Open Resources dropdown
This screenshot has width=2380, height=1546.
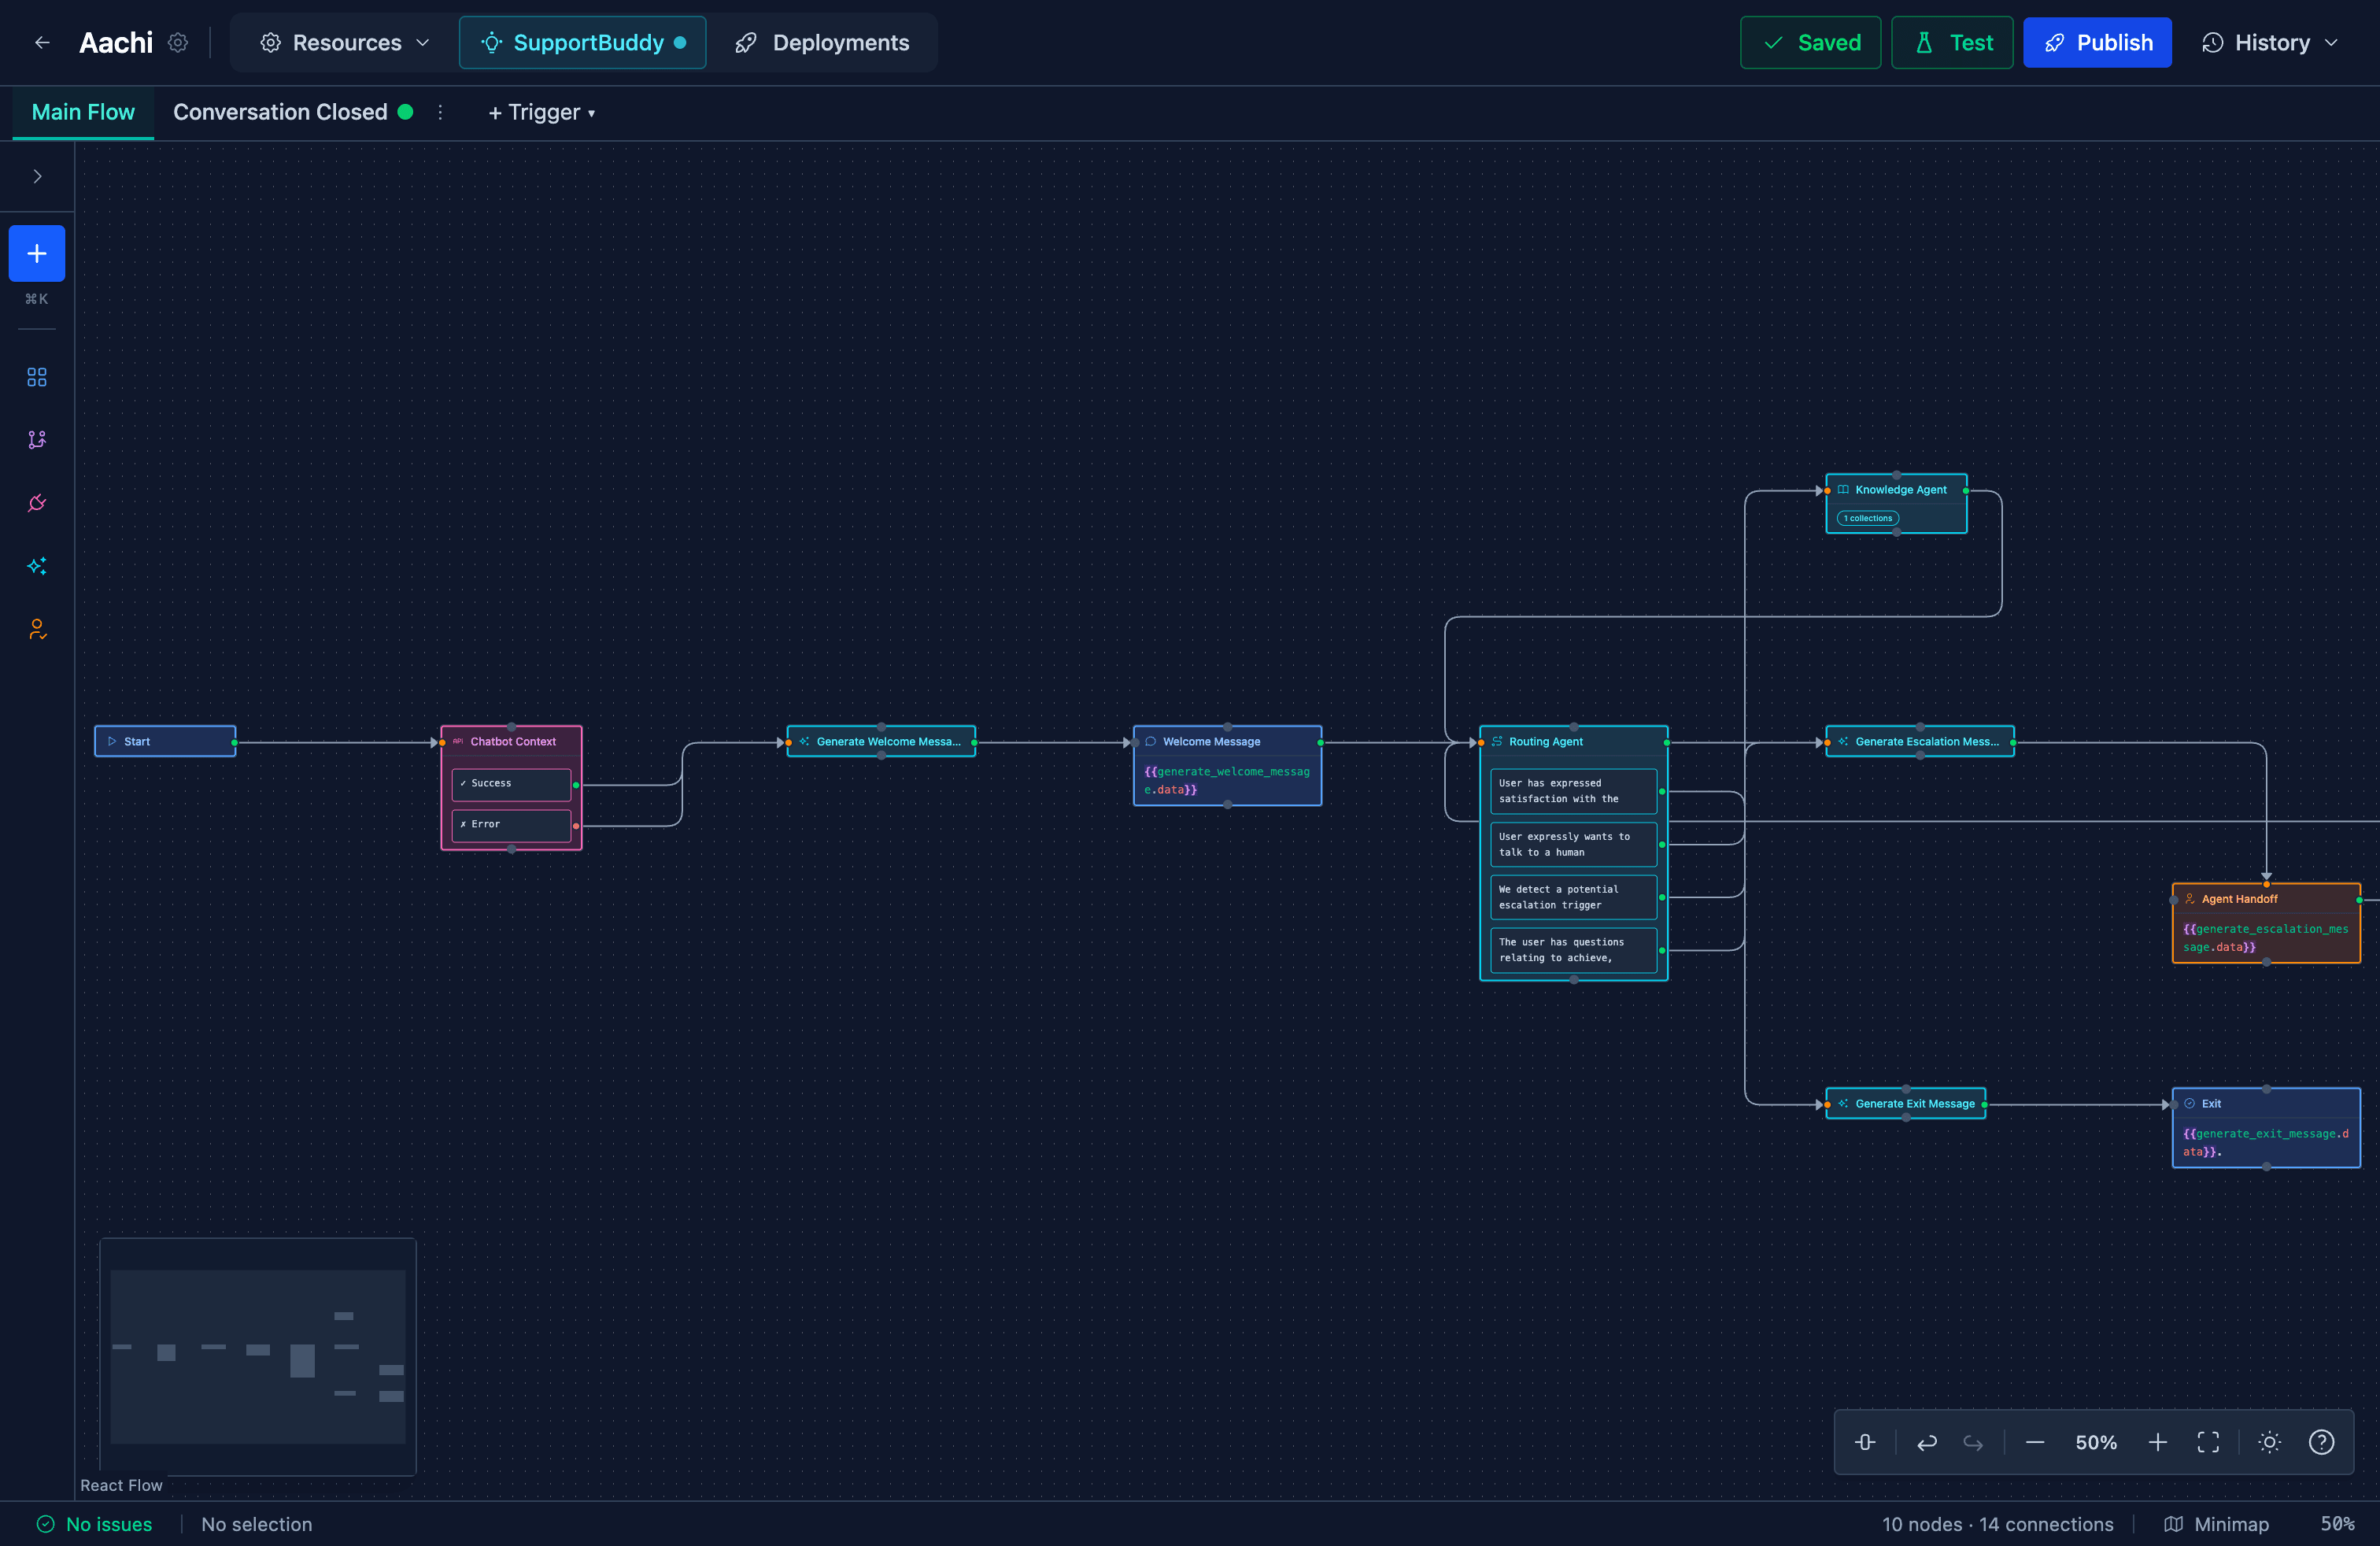click(x=345, y=43)
